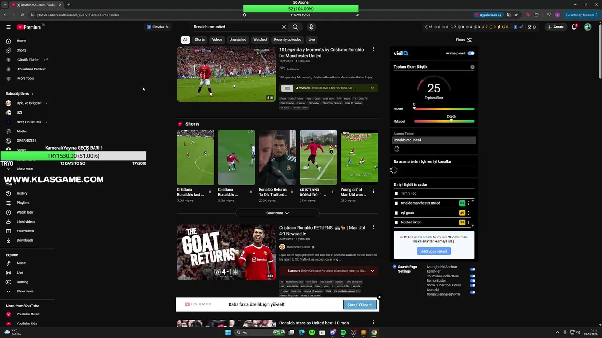This screenshot has height=338, width=602.
Task: Close the Daha fazla özellik banner
Action: tap(380, 297)
